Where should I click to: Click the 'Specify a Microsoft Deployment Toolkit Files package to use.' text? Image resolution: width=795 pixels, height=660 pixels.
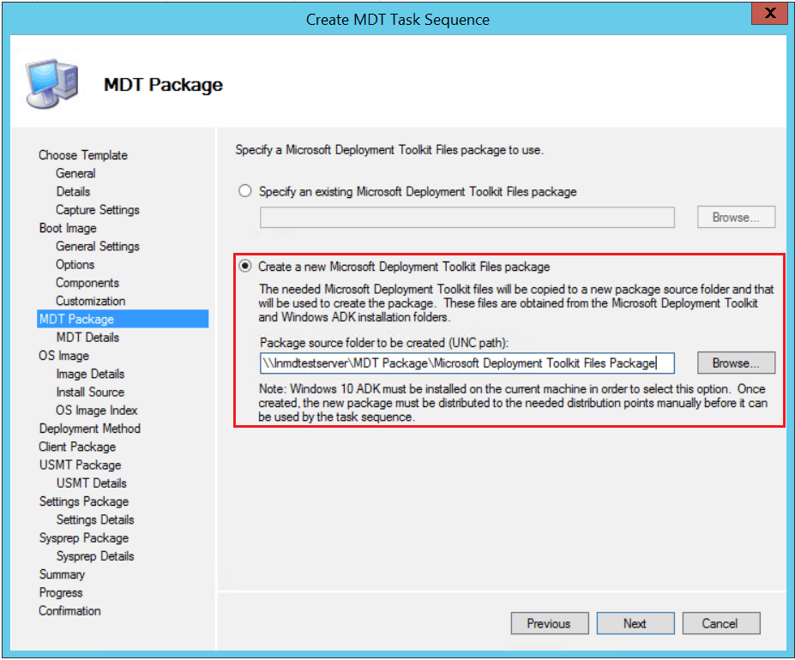(389, 150)
